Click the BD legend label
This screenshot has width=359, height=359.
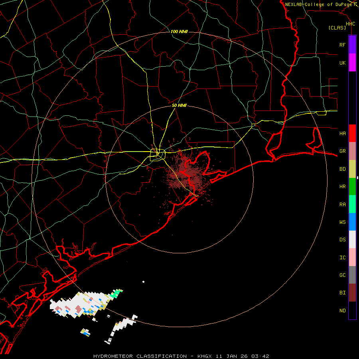click(342, 169)
